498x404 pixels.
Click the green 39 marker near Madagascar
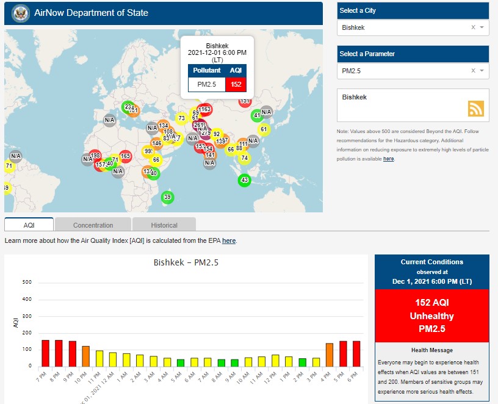coord(168,197)
